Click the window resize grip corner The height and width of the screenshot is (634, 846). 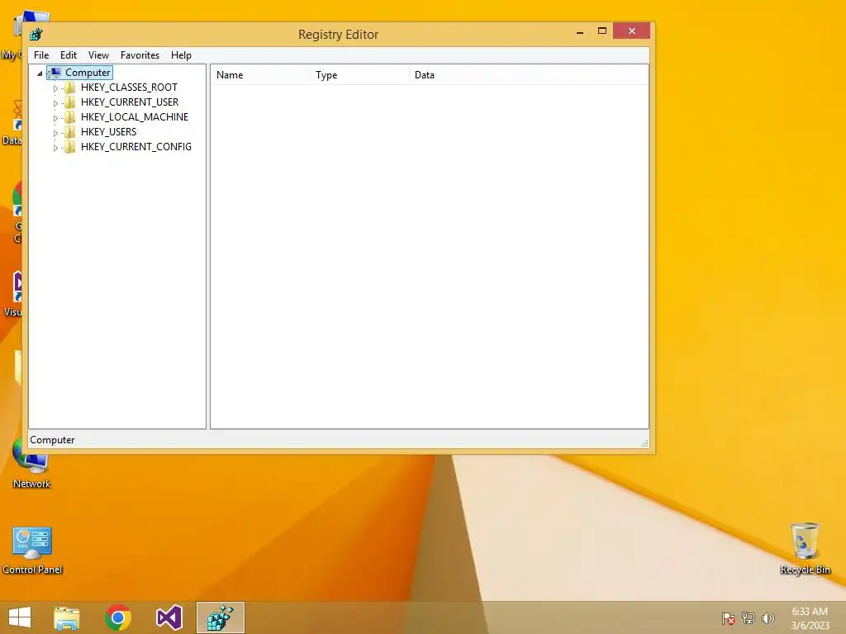(644, 443)
